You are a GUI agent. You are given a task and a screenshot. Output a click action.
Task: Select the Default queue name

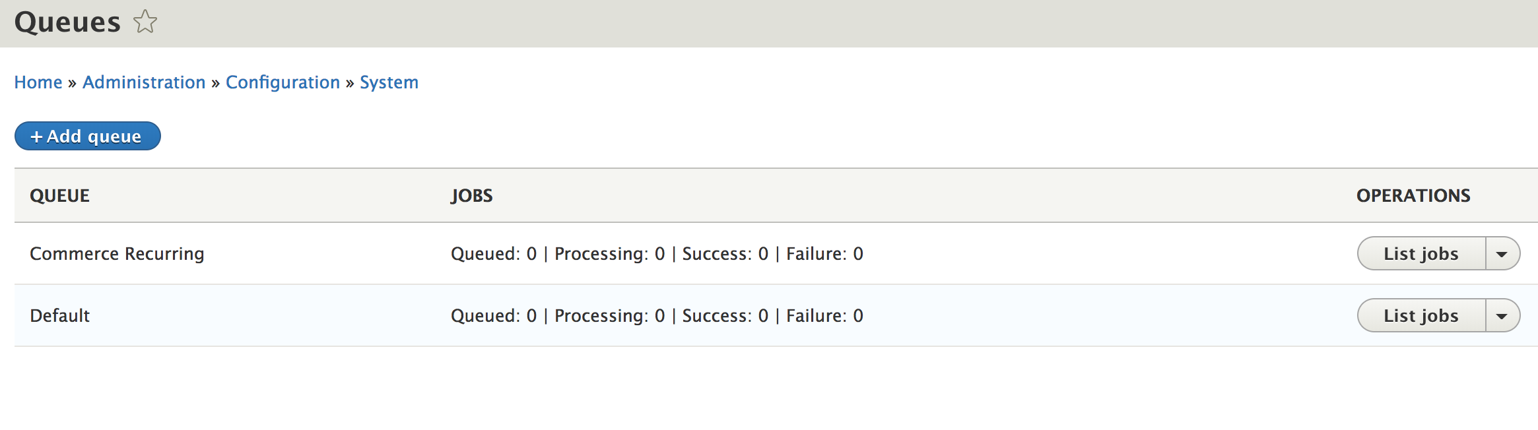59,315
